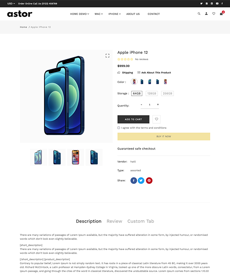Select 256GB storage option
The height and width of the screenshot is (274, 230).
[167, 93]
